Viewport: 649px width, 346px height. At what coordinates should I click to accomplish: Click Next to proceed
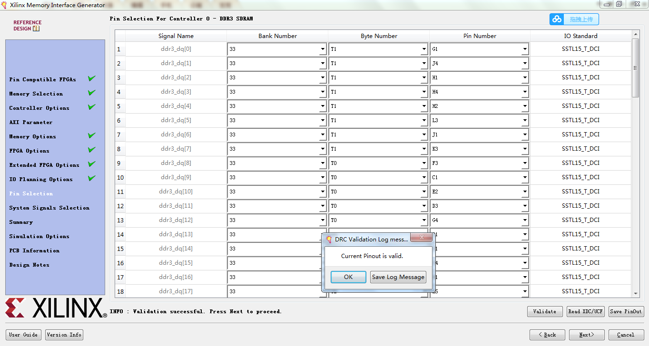587,335
